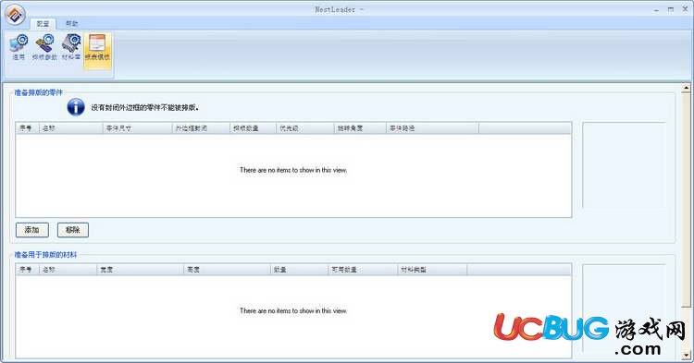Open the NestLeader application menu orb

point(15,14)
